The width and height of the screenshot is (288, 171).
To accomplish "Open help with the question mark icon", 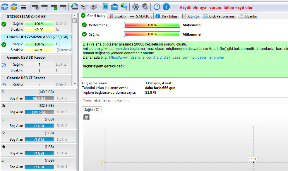I will (x=157, y=7).
